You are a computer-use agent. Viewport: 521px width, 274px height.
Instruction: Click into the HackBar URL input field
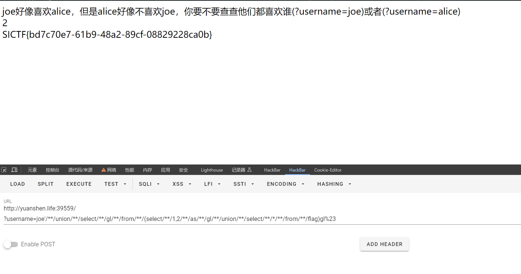262,213
